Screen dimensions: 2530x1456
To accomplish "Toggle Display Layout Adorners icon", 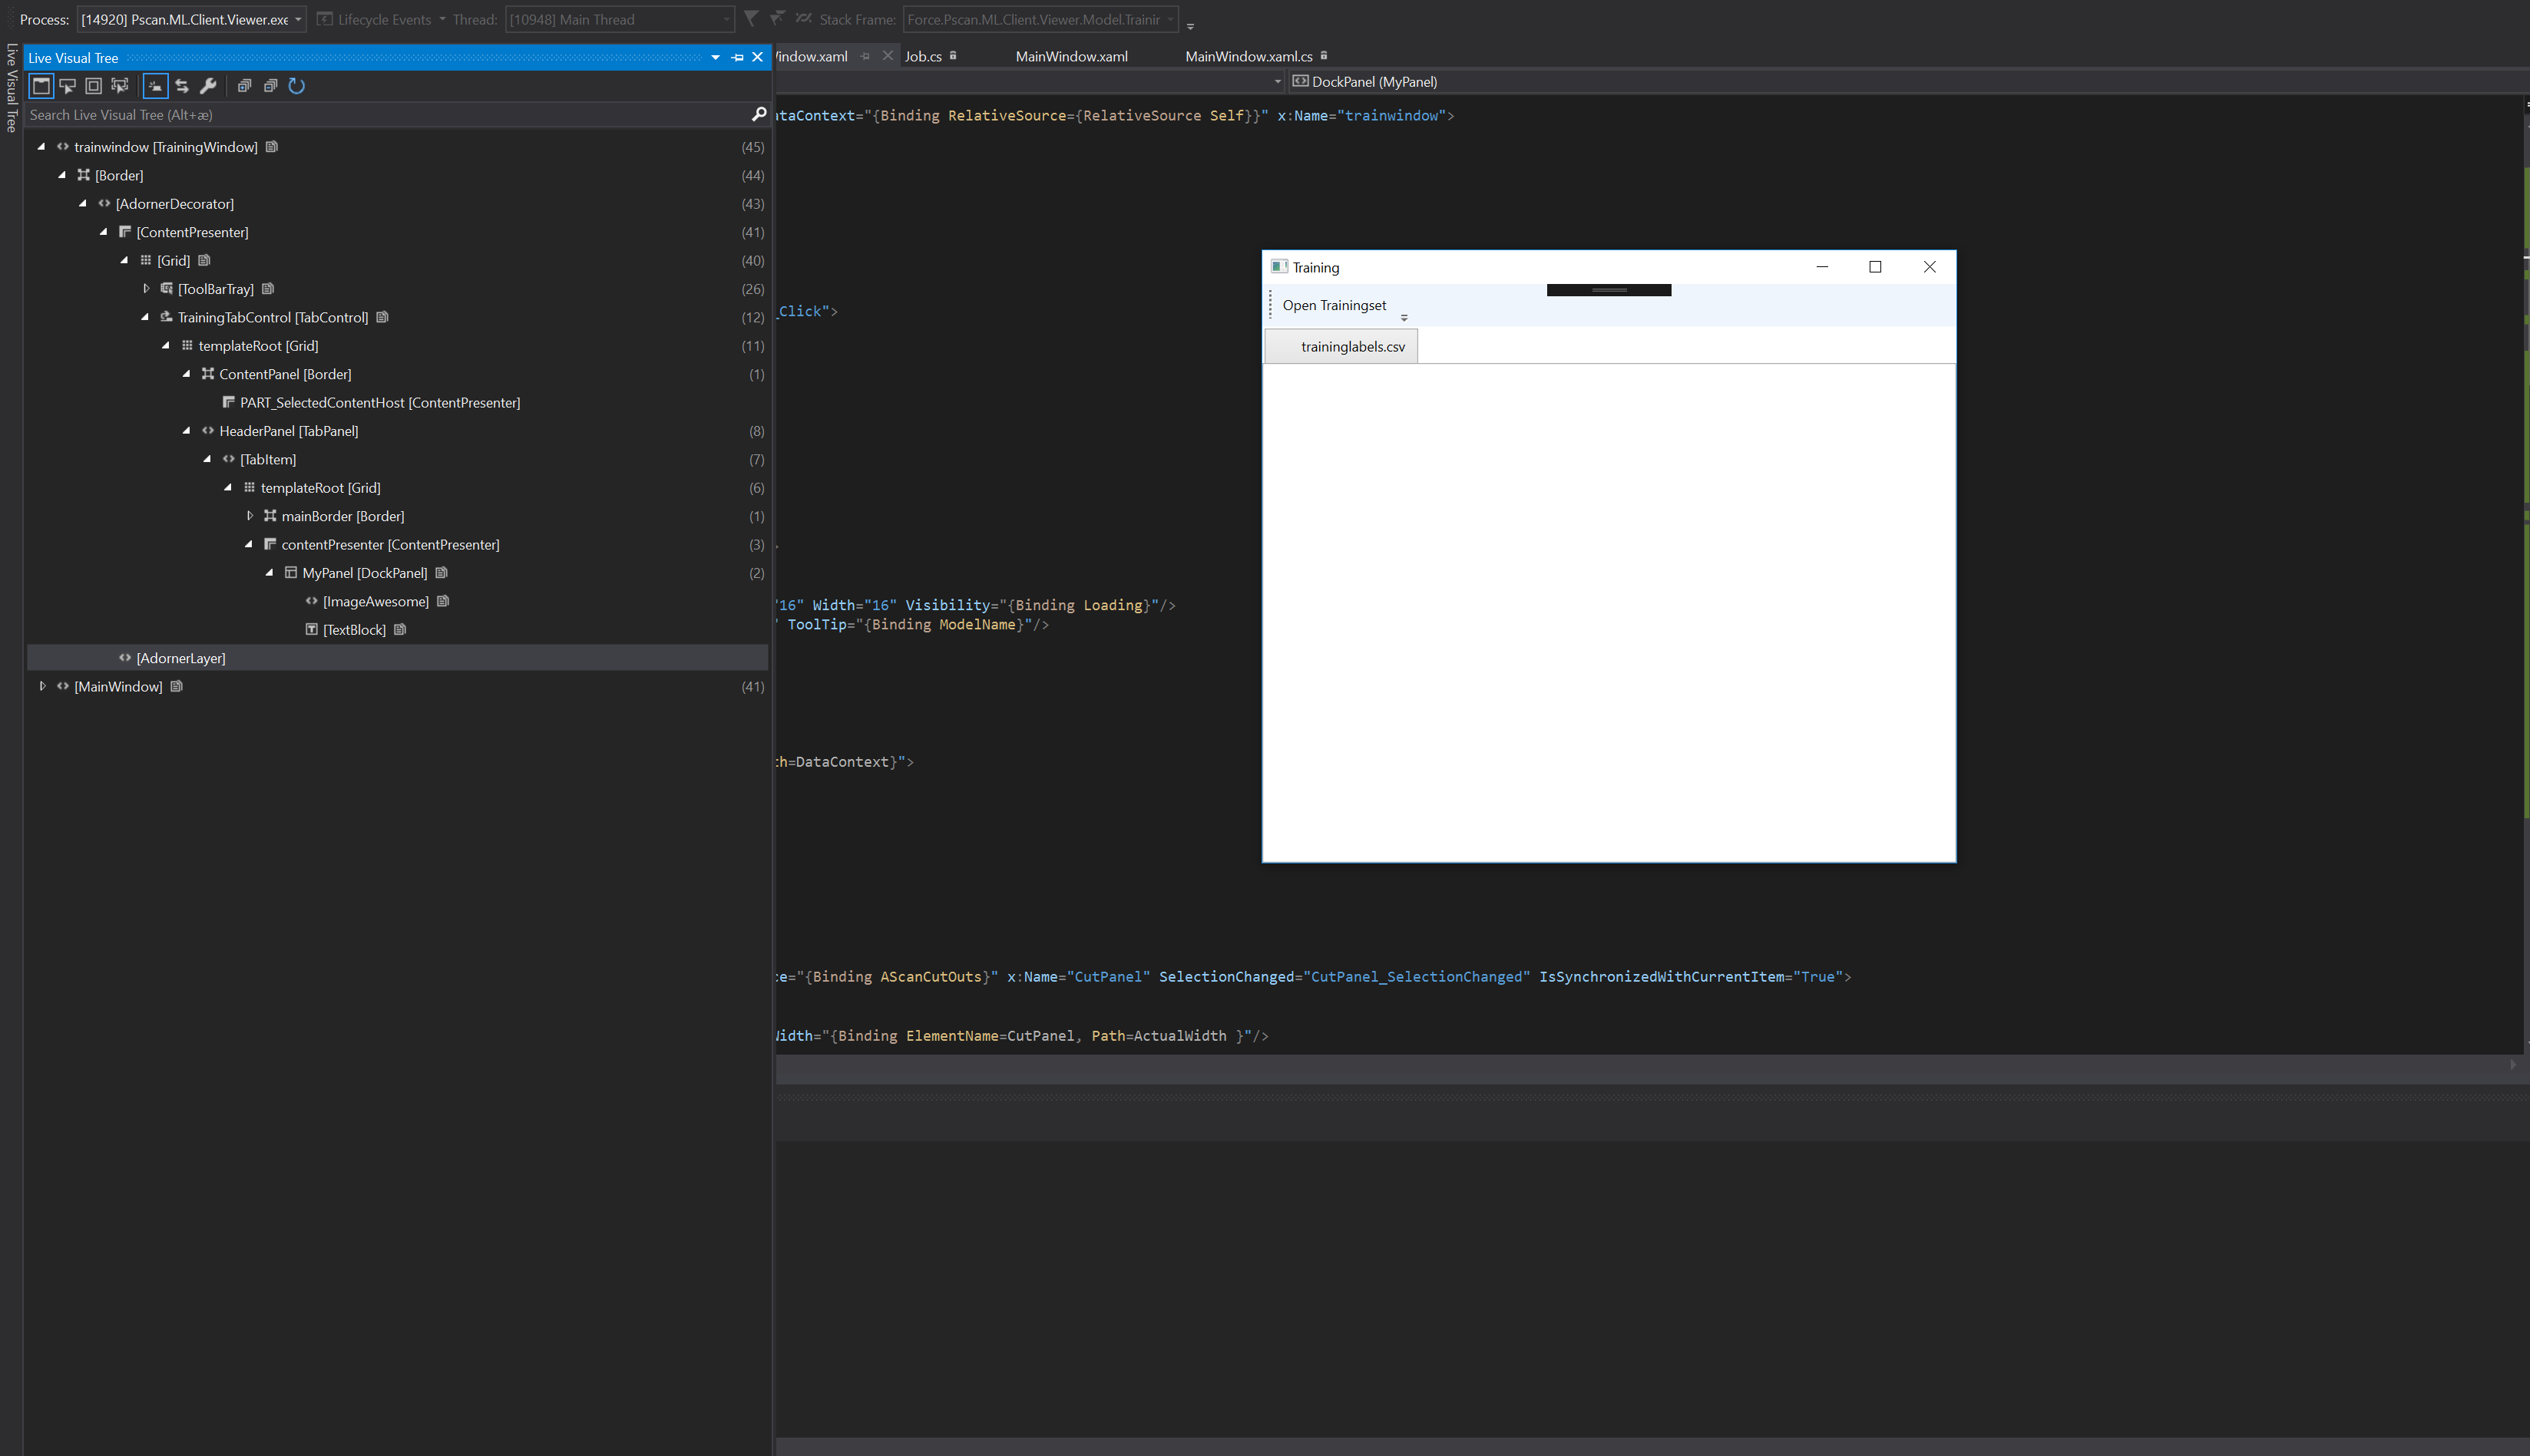I will (93, 86).
